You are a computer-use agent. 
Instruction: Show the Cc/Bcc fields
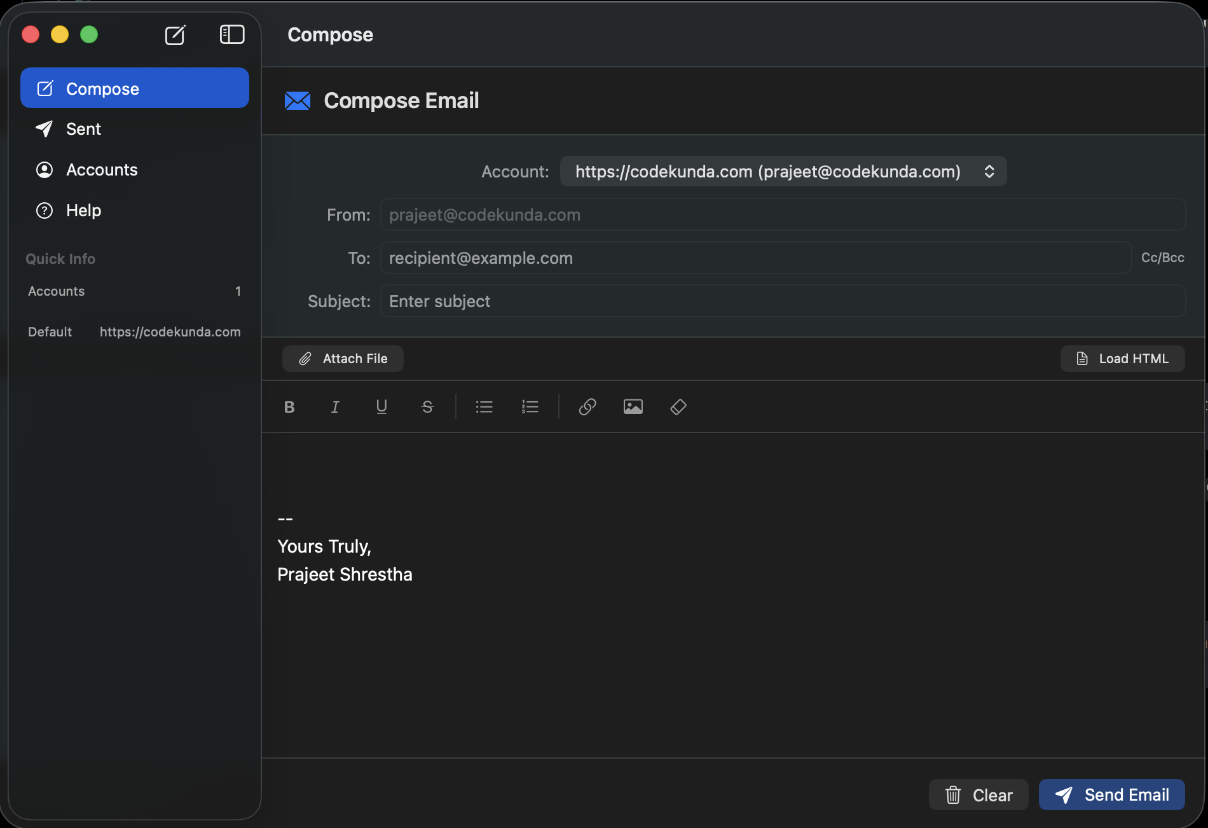(1162, 258)
